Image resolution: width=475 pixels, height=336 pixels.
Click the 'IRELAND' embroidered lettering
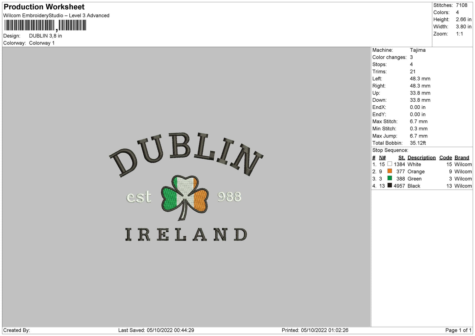pos(186,235)
